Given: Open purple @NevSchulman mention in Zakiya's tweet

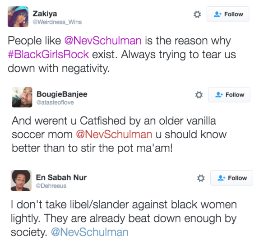Looking at the screenshot, I should (x=103, y=41).
